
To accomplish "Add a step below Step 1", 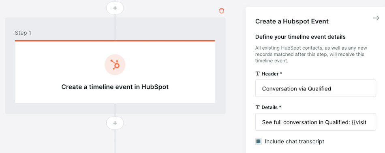I will tap(115, 123).
